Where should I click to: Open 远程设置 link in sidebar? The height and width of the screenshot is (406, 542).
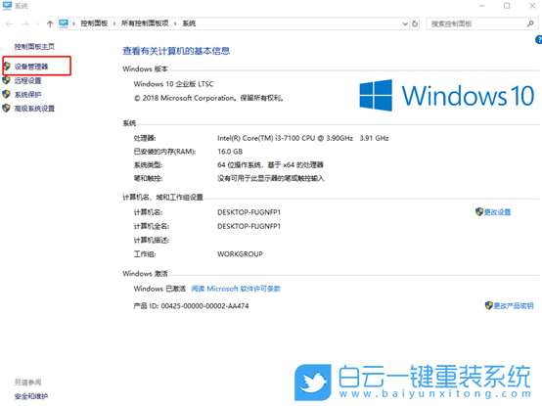27,80
